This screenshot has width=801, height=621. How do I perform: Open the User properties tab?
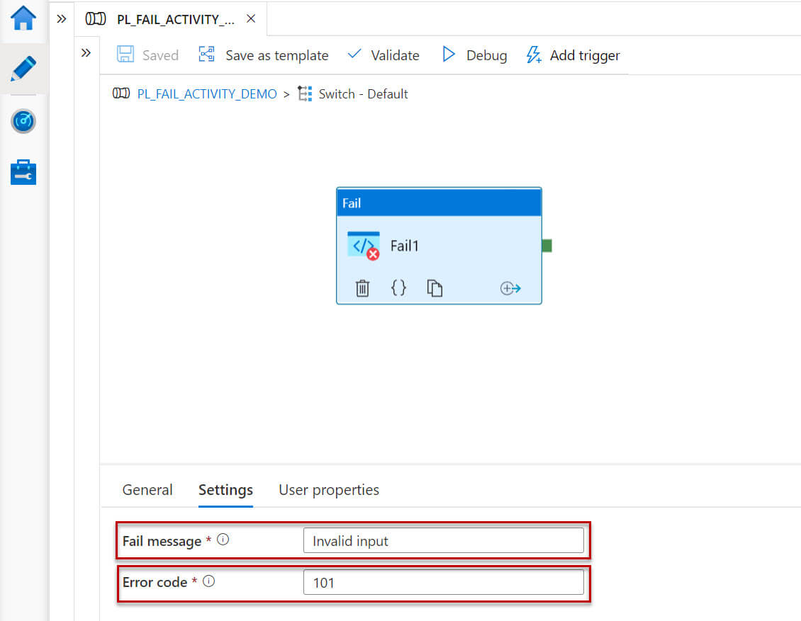point(329,490)
